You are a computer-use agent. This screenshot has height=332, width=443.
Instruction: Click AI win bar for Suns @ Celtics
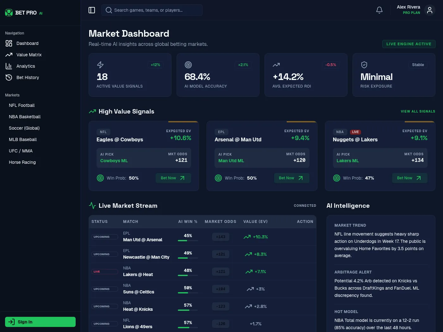(188, 293)
